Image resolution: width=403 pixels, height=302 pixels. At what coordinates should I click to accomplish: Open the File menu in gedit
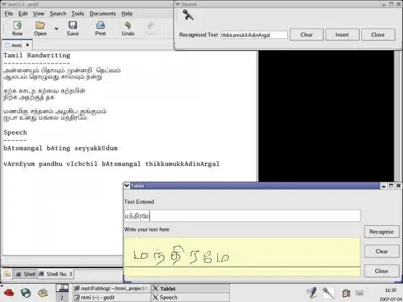tap(9, 14)
